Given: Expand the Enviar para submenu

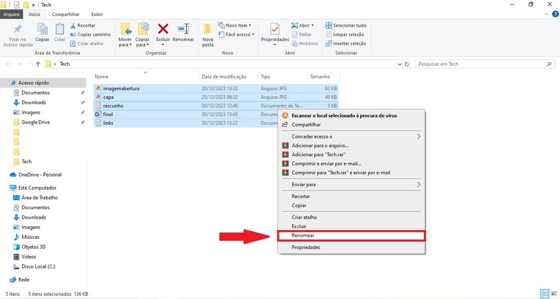Looking at the screenshot, I should 352,185.
